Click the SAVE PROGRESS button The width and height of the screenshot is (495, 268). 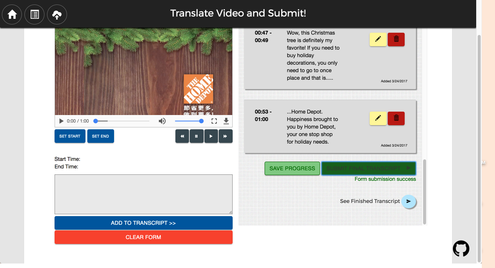pyautogui.click(x=292, y=168)
